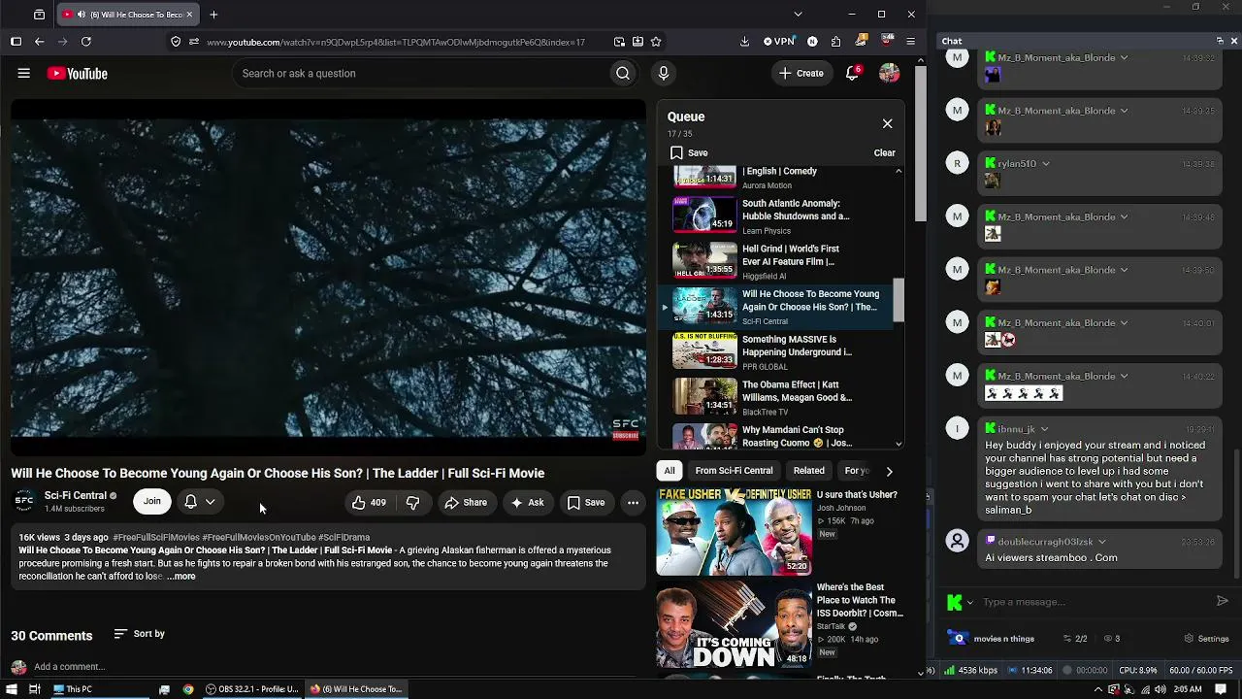Select the All filter chip
Screen dimensions: 1242x699
click(x=670, y=471)
